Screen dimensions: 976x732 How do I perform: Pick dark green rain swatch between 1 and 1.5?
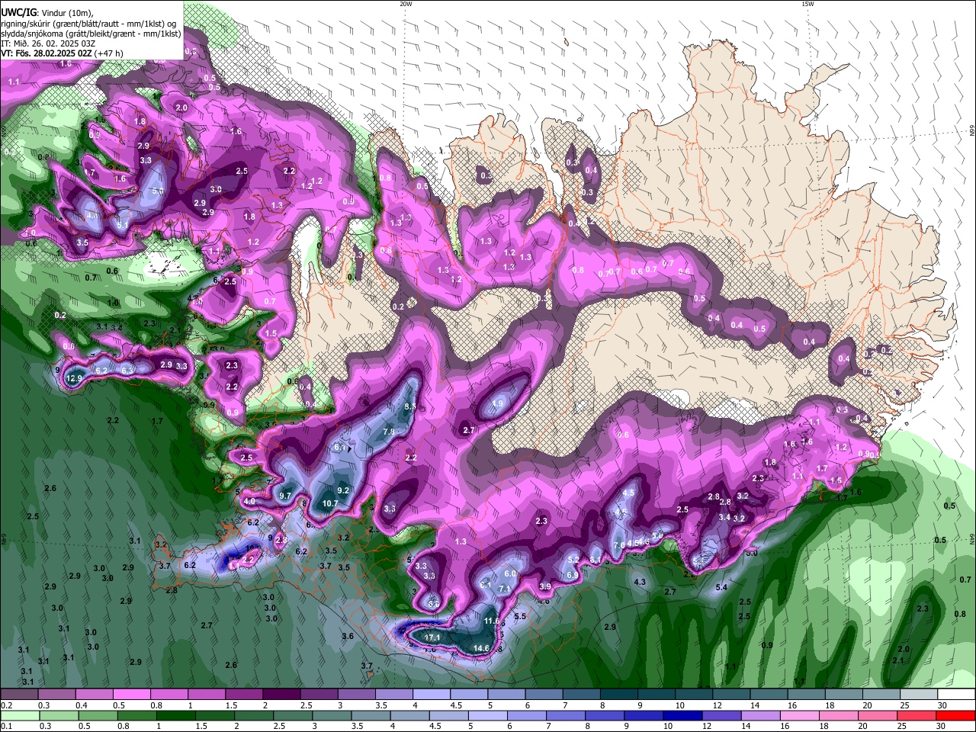(x=175, y=716)
